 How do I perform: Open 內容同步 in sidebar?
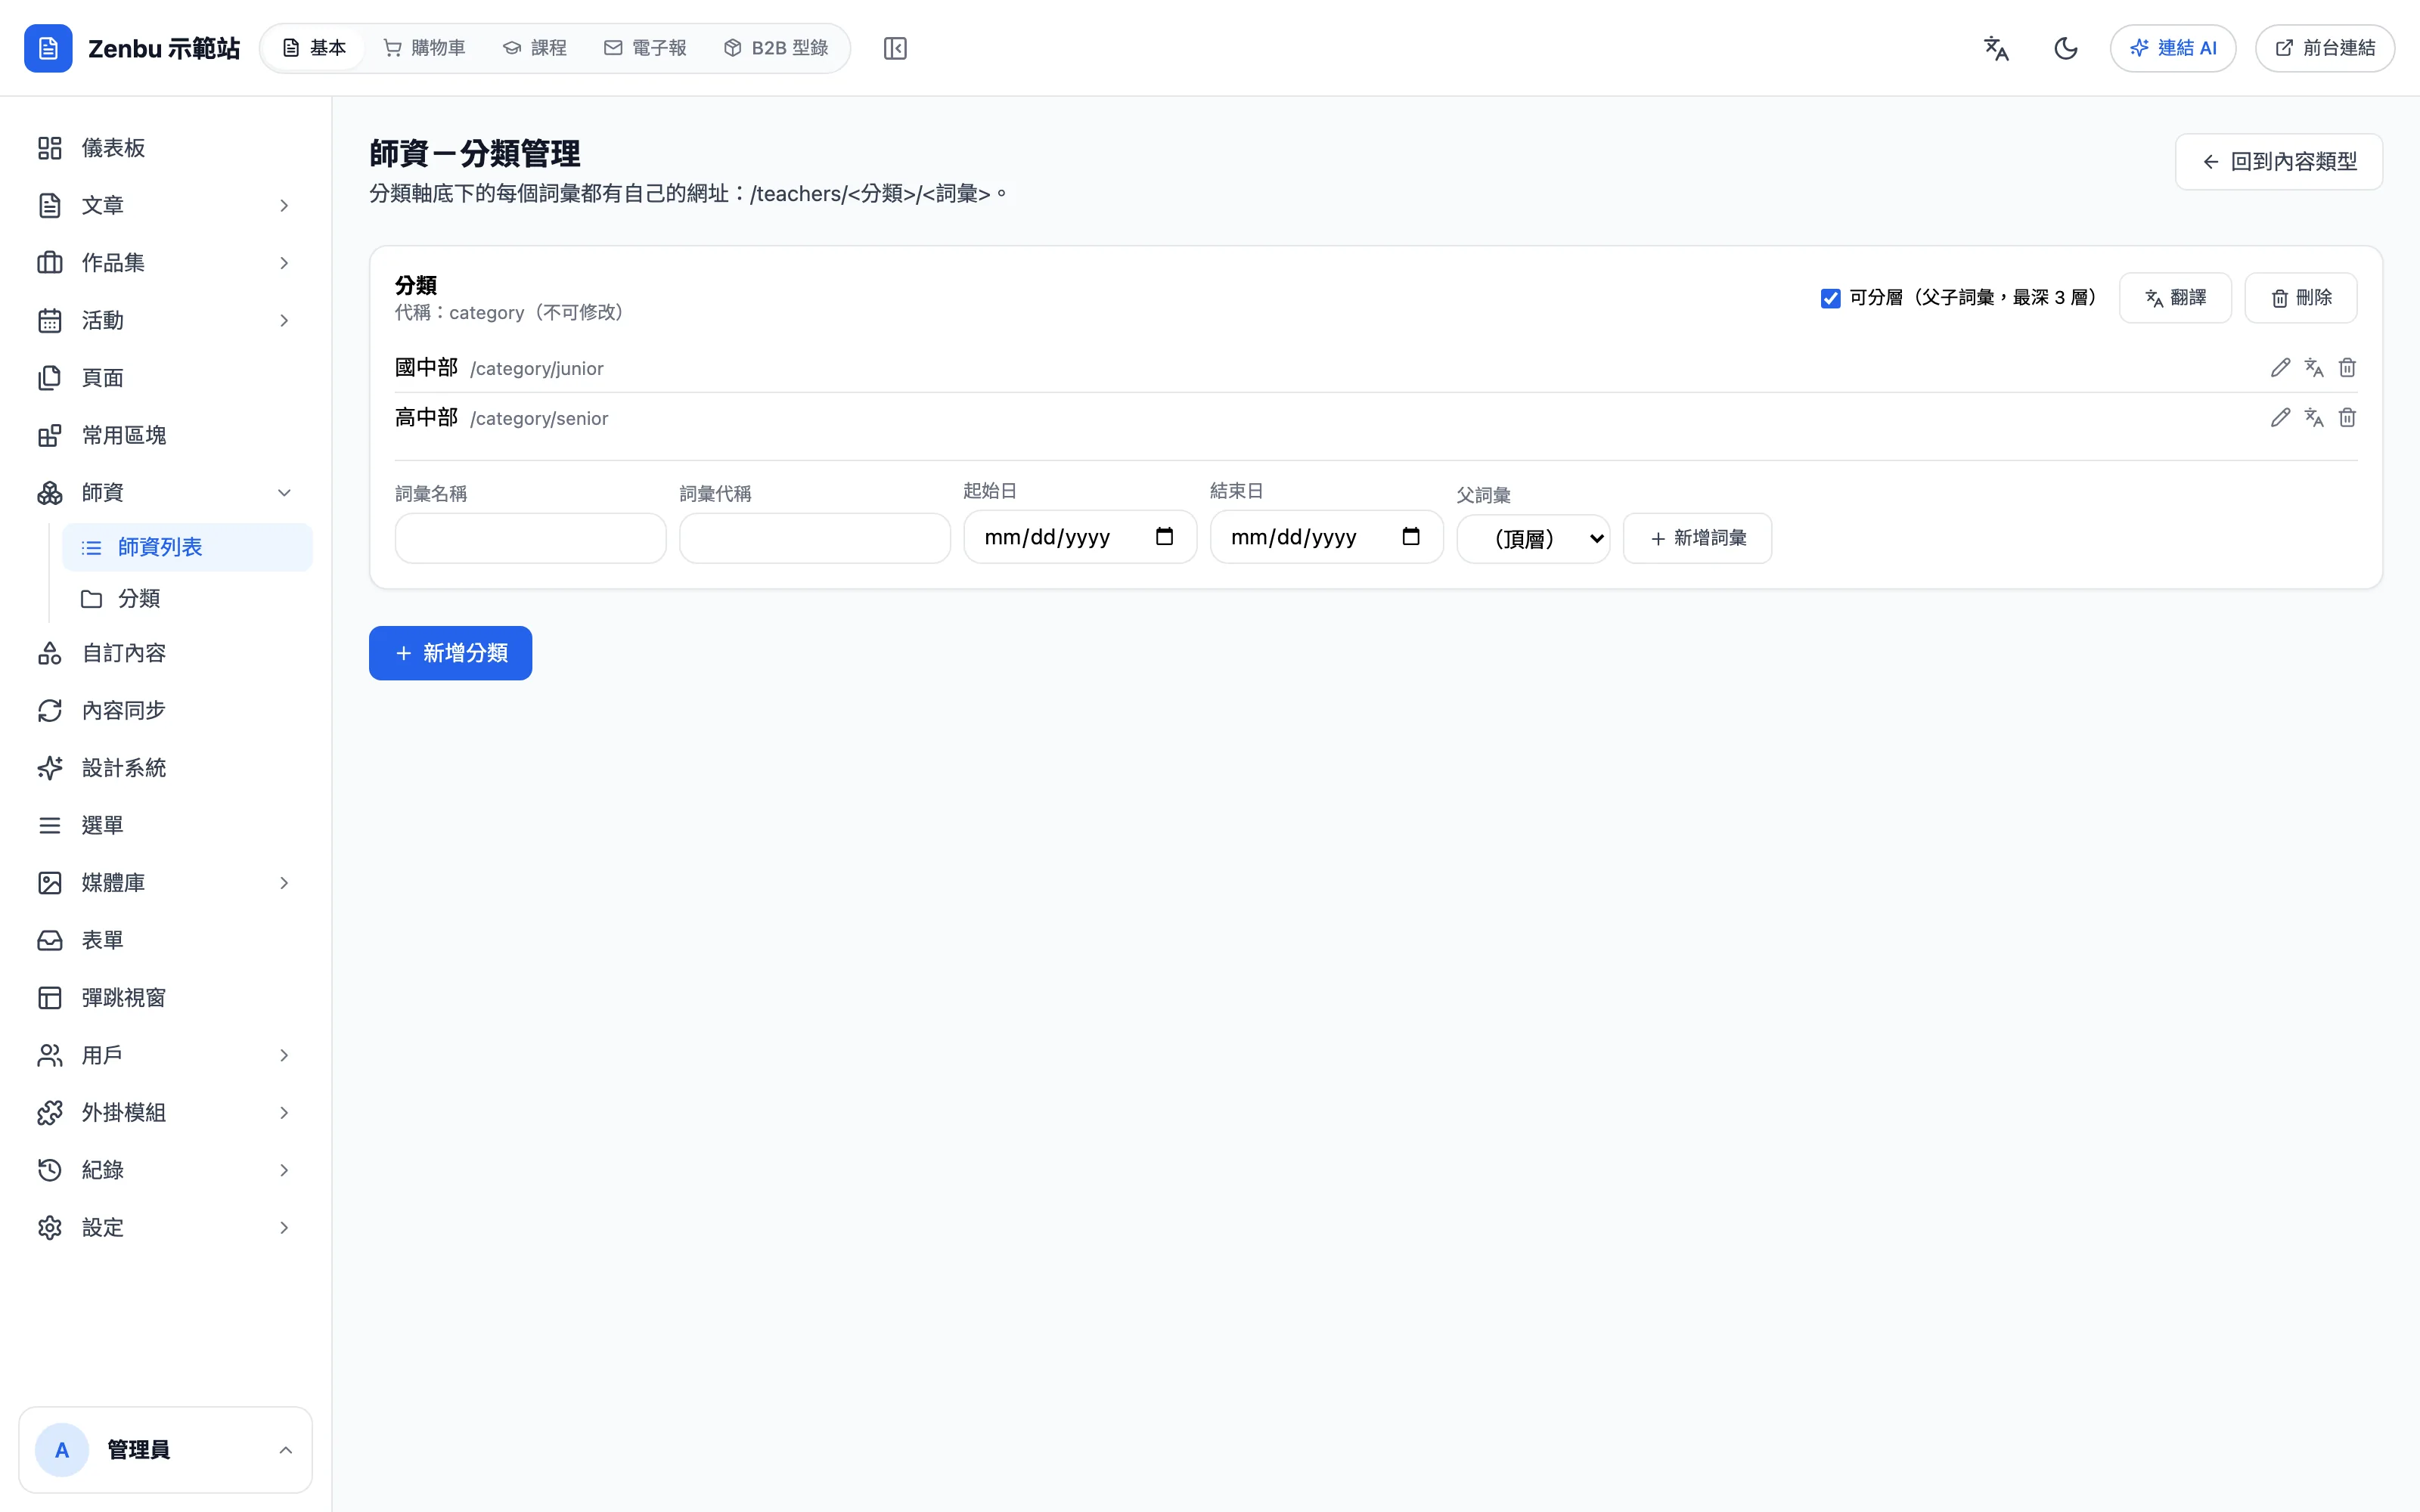[x=166, y=710]
